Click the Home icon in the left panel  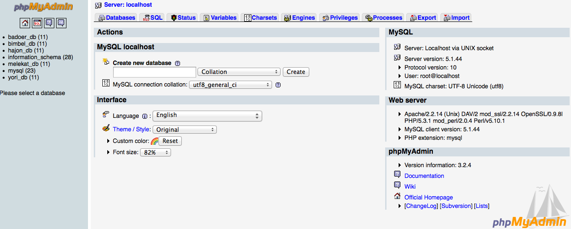click(x=25, y=23)
